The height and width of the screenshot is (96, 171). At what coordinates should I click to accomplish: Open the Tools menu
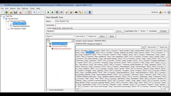pyautogui.click(x=32, y=8)
